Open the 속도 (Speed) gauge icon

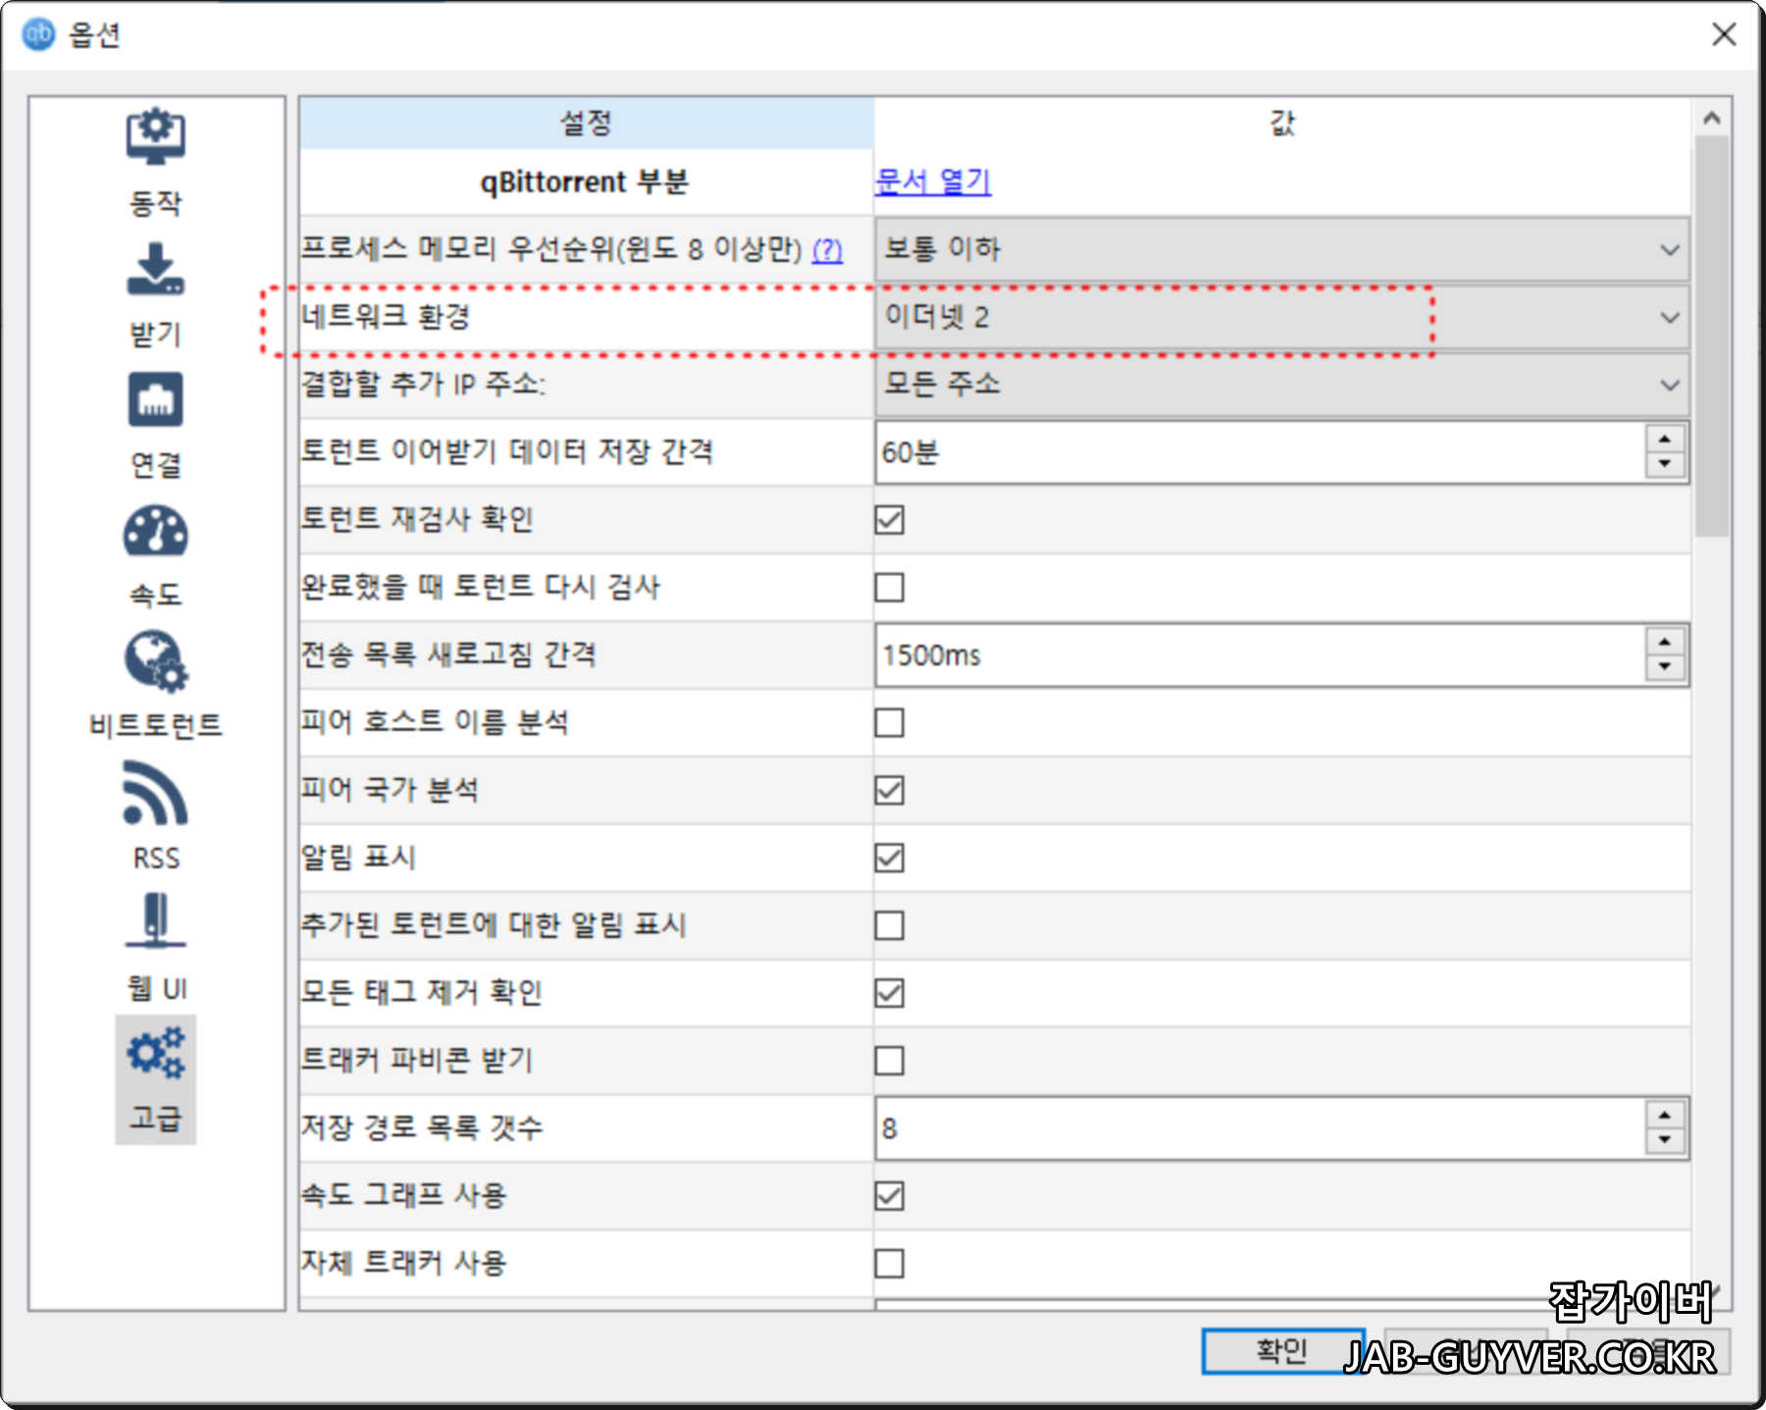pyautogui.click(x=155, y=531)
